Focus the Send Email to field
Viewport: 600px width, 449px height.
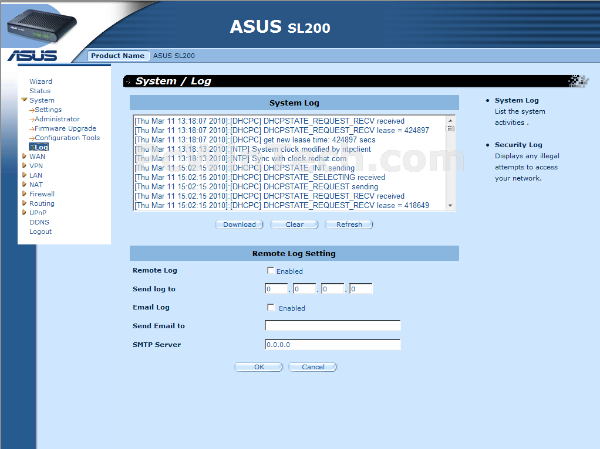coord(332,325)
